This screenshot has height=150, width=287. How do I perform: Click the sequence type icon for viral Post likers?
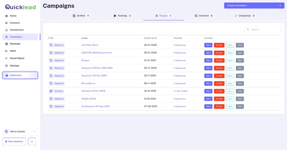coord(51,45)
